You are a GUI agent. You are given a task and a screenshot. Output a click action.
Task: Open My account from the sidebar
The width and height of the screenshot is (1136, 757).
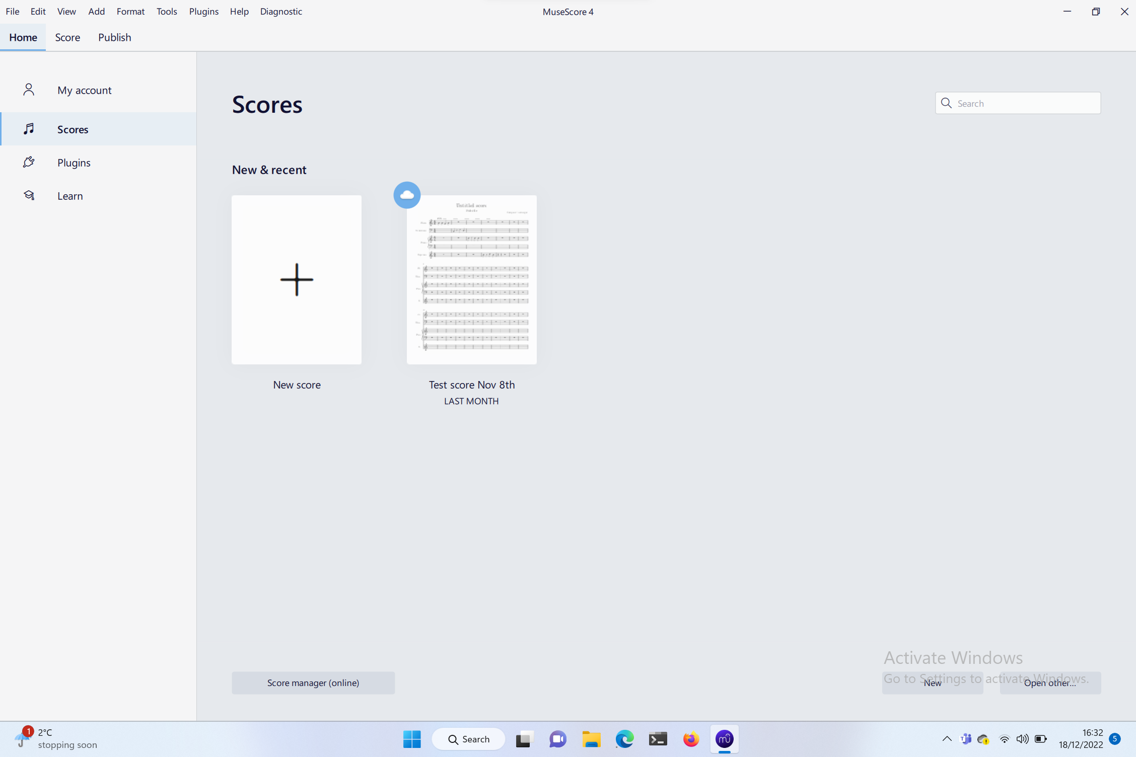coord(84,90)
